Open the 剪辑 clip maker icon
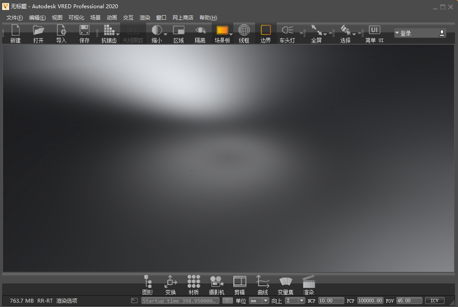Viewport: 458px width, 307px height. coord(240,281)
